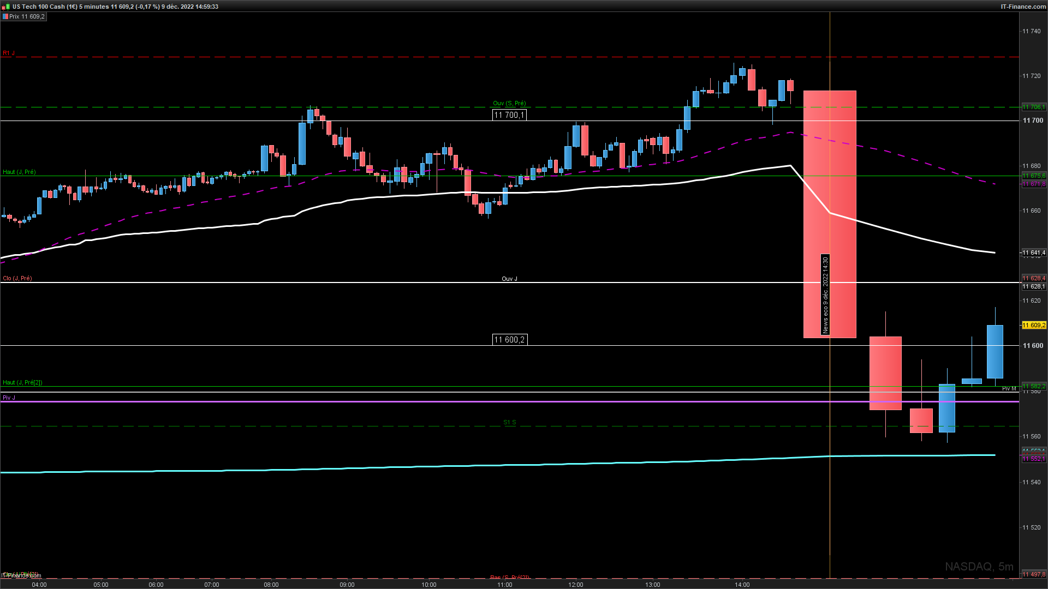Click the yellow current price tag 11 609,2
1048x589 pixels.
1033,325
